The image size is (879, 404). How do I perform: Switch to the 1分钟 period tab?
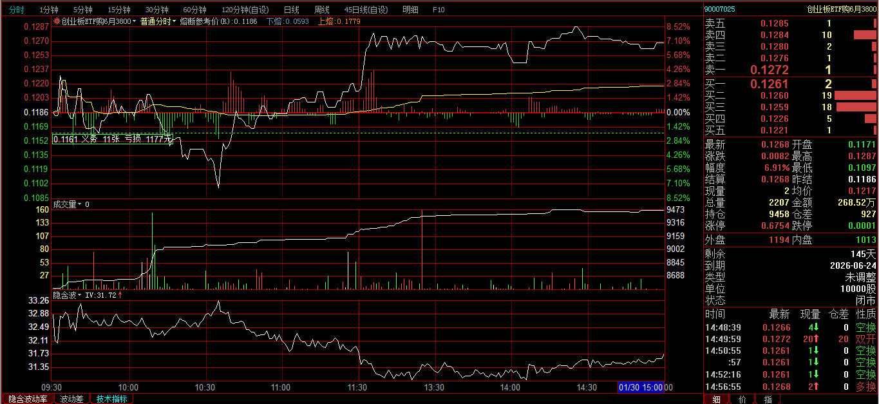(48, 10)
